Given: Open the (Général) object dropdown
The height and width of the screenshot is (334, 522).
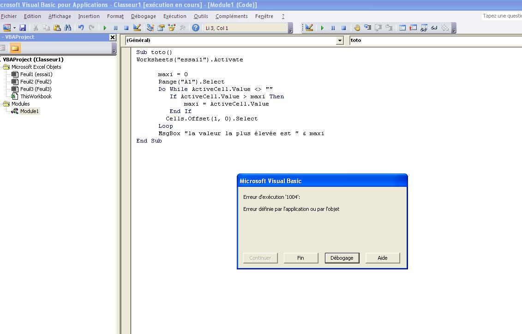Looking at the screenshot, I should pyautogui.click(x=340, y=40).
